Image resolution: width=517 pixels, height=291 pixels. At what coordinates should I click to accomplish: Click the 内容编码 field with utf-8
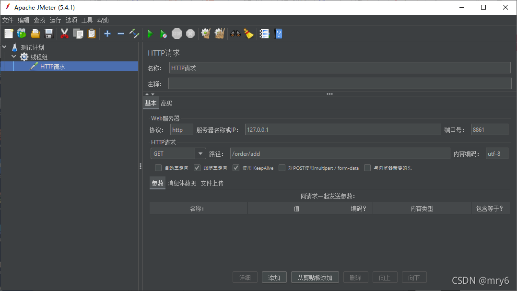coord(497,153)
